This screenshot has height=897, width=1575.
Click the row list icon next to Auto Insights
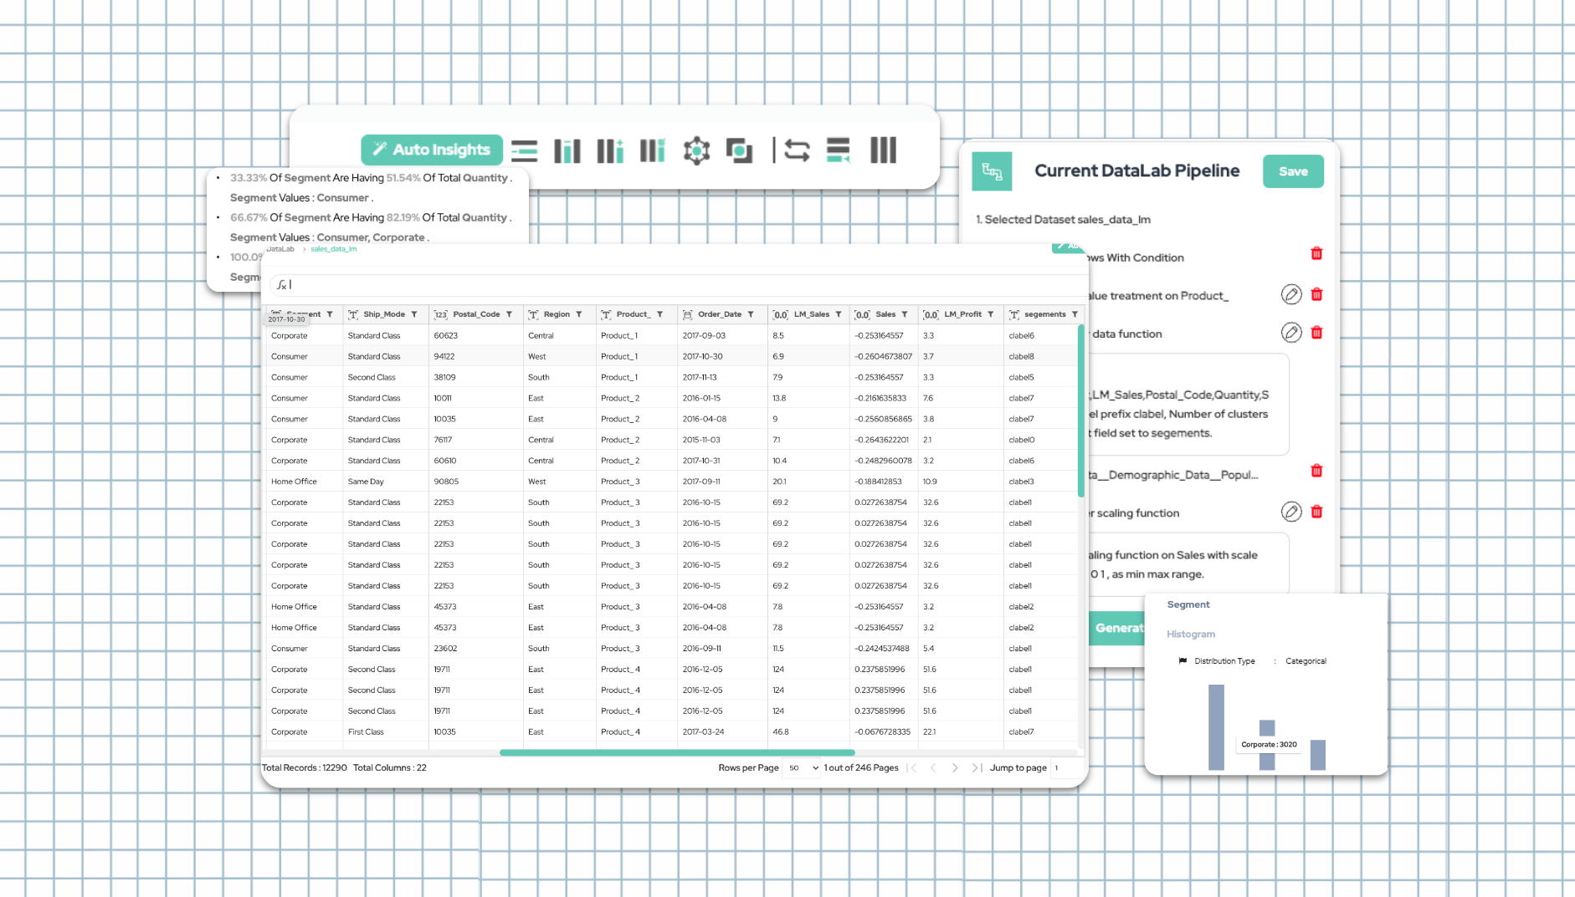[x=525, y=150]
